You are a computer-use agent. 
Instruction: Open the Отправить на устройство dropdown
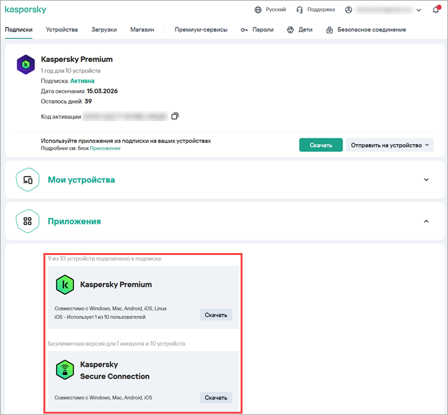coord(390,145)
